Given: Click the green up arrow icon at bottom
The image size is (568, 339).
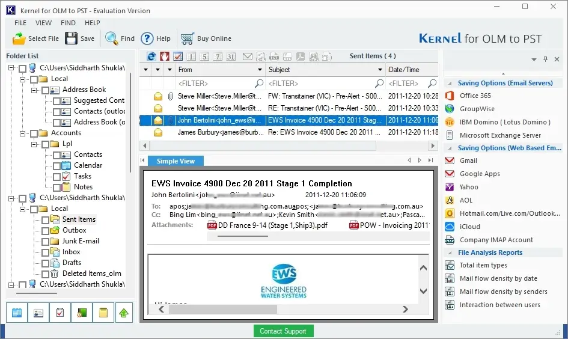Looking at the screenshot, I should (x=124, y=313).
